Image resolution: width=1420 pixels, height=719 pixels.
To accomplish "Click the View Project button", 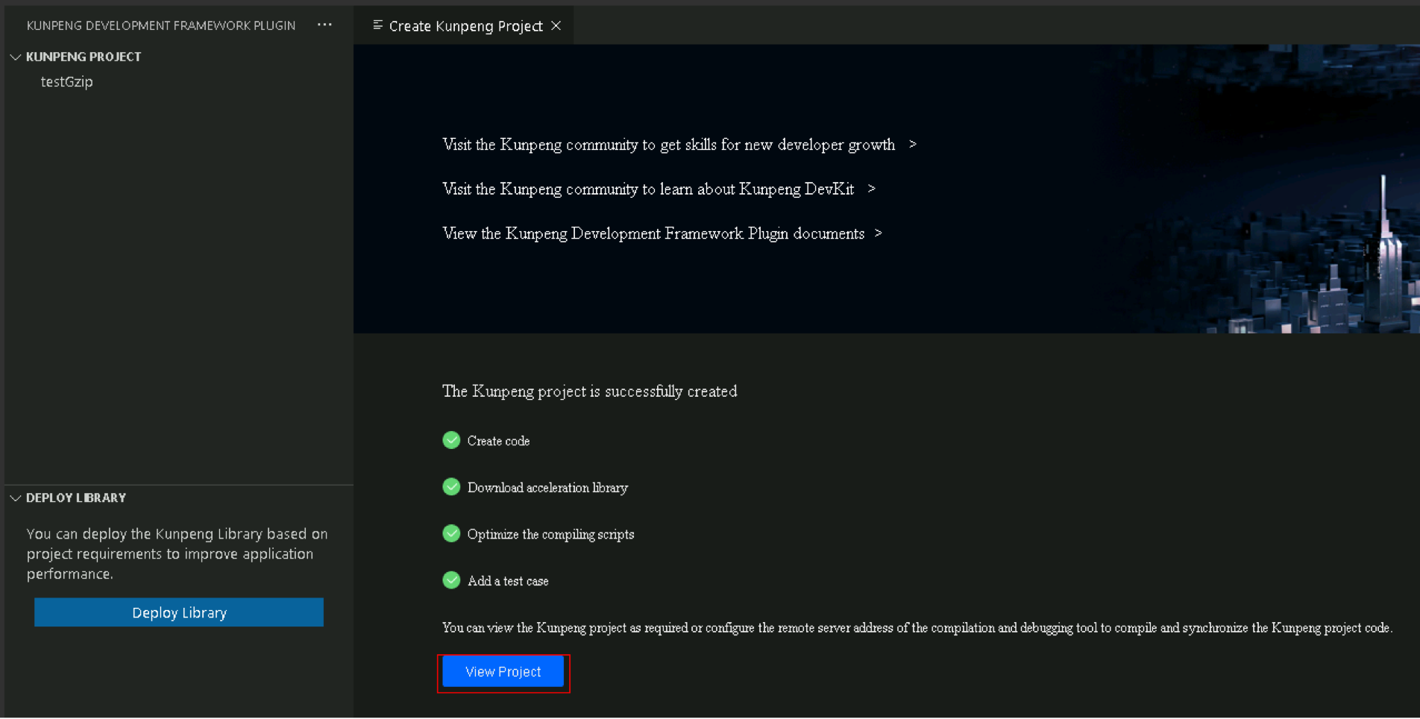I will point(503,672).
